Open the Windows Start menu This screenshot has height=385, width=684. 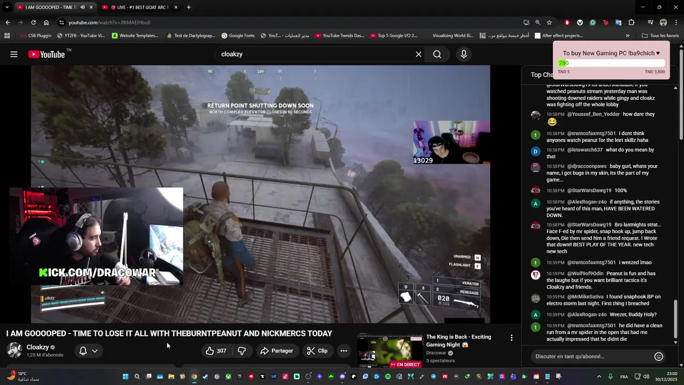[126, 376]
